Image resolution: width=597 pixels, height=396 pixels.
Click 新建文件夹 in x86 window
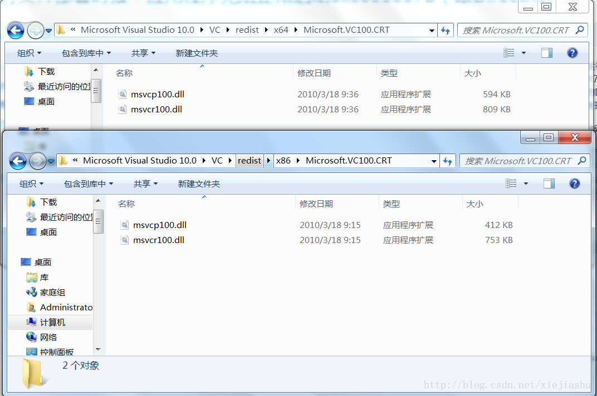(x=199, y=184)
